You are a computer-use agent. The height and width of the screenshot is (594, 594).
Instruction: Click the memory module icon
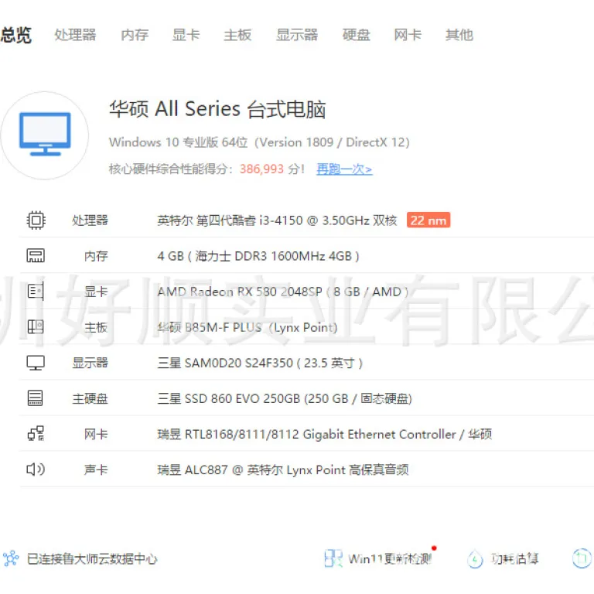coord(36,256)
